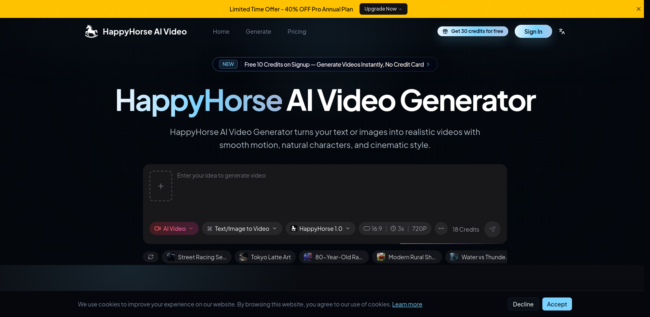The width and height of the screenshot is (650, 317).
Task: Claim the Get 30 credits for free offer
Action: click(x=473, y=31)
